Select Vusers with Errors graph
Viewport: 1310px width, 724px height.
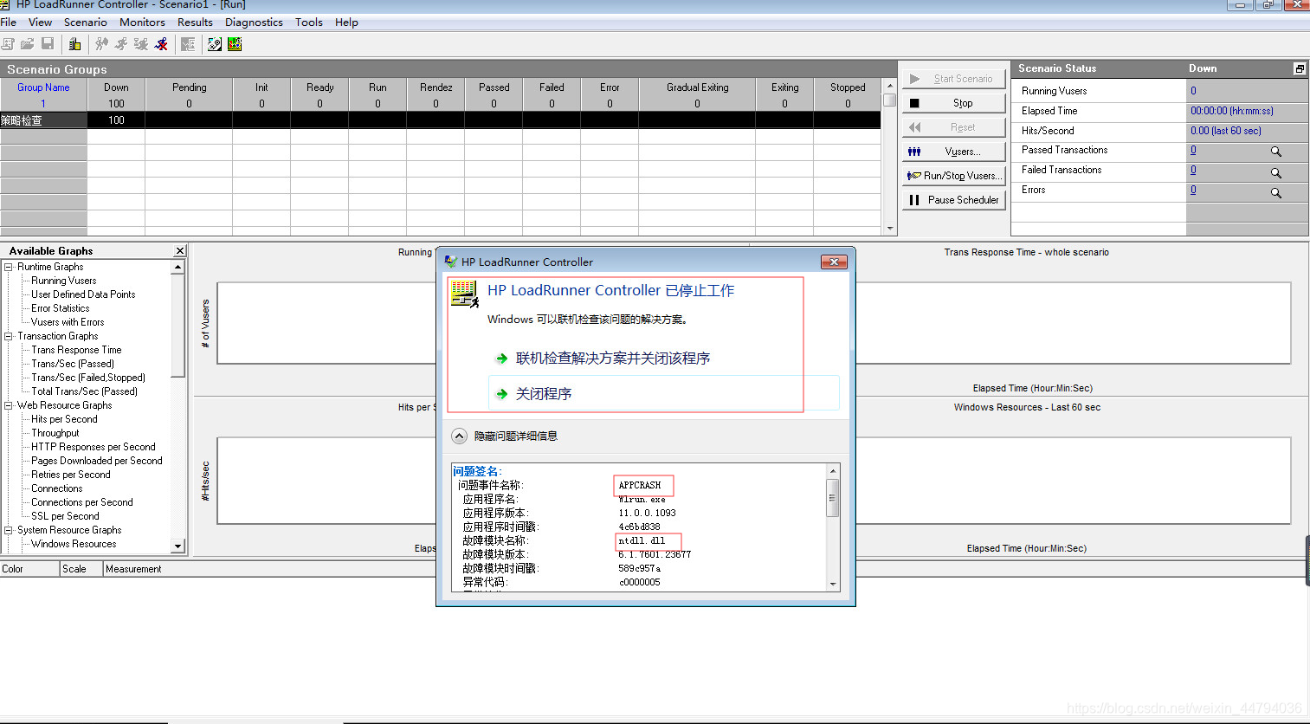click(x=68, y=322)
